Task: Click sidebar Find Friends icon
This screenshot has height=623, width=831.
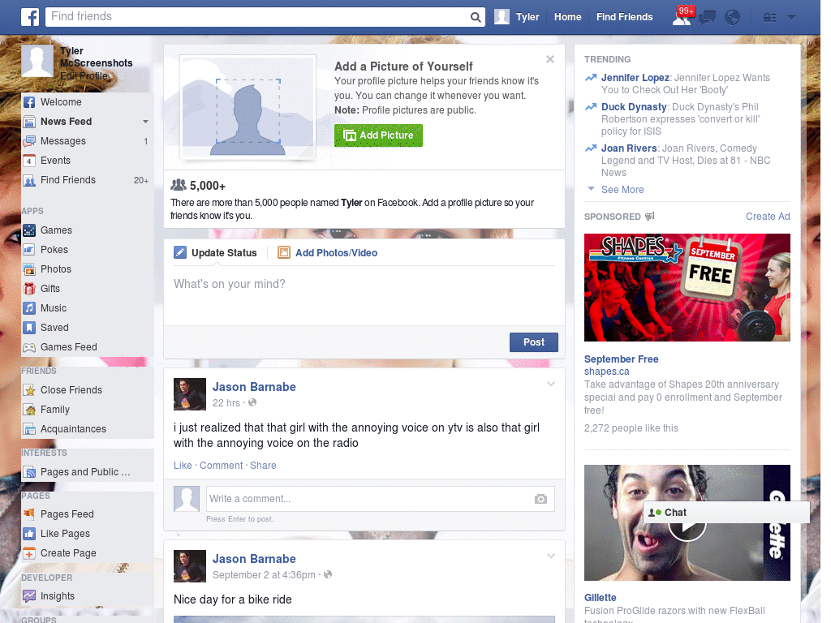Action: click(x=29, y=180)
